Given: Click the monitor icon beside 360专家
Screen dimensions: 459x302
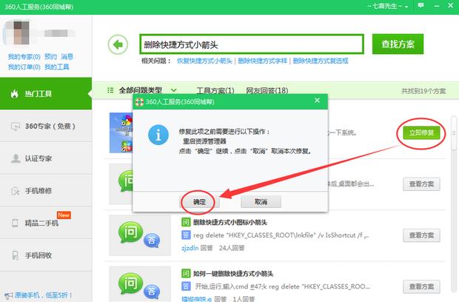Looking at the screenshot, I should click(16, 127).
